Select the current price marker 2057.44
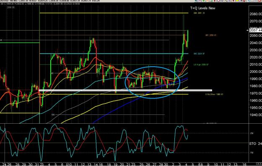262x166 pixels. tap(256, 30)
